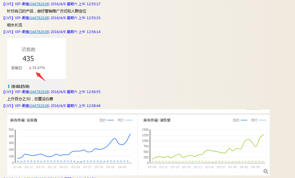Screen dimensions: 295x178
Task: Click the 344782638 link in the 12:56:55 message
Action: pyautogui.click(x=39, y=92)
